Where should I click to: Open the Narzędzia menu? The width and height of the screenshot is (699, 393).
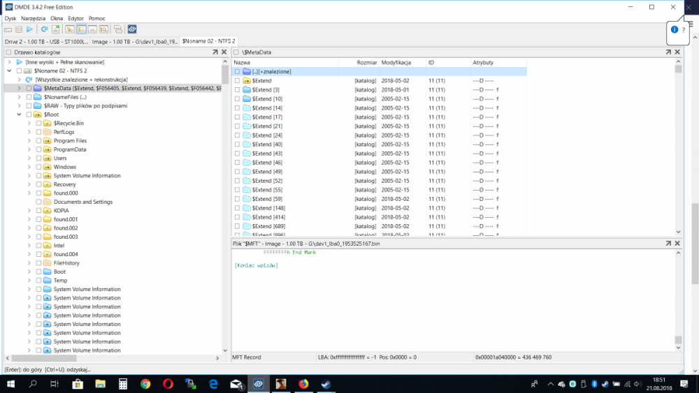(x=33, y=18)
